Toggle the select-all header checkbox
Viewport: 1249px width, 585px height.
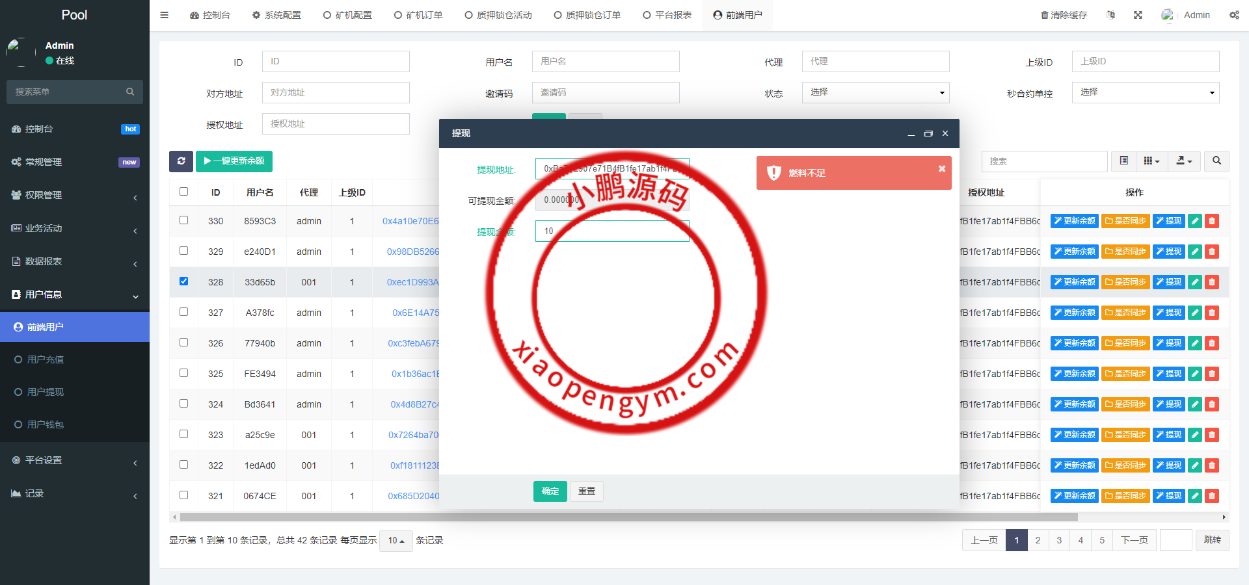pyautogui.click(x=184, y=192)
